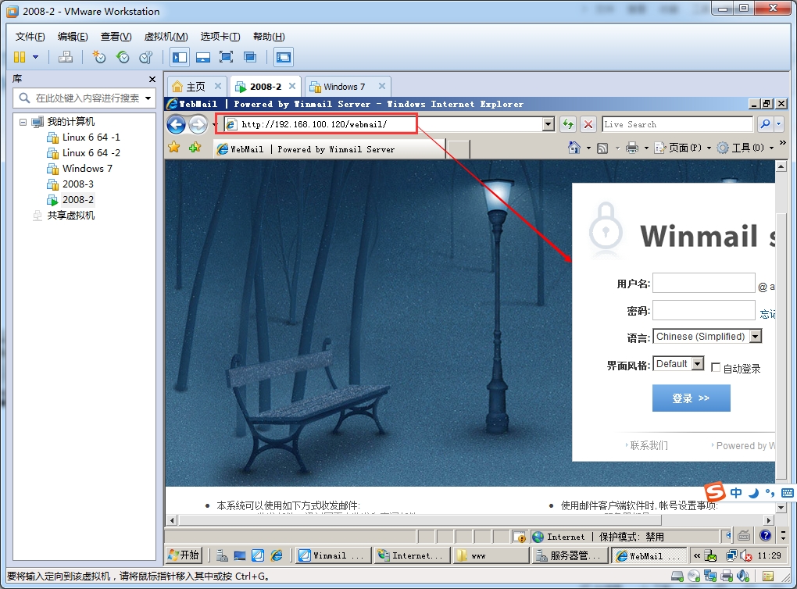Image resolution: width=797 pixels, height=589 pixels.
Task: Click the search magnifier icon
Action: pos(764,124)
